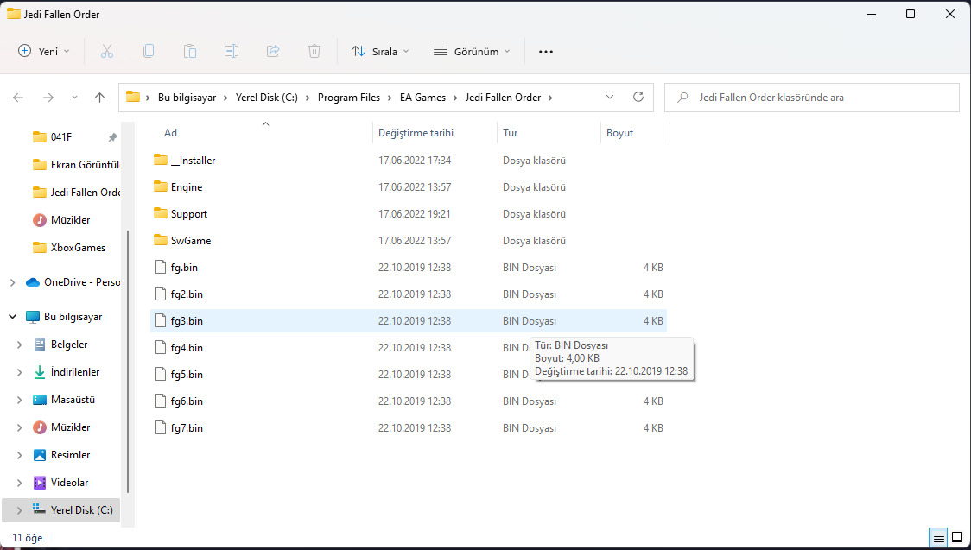
Task: Select the fg2.bin file
Action: pos(187,294)
